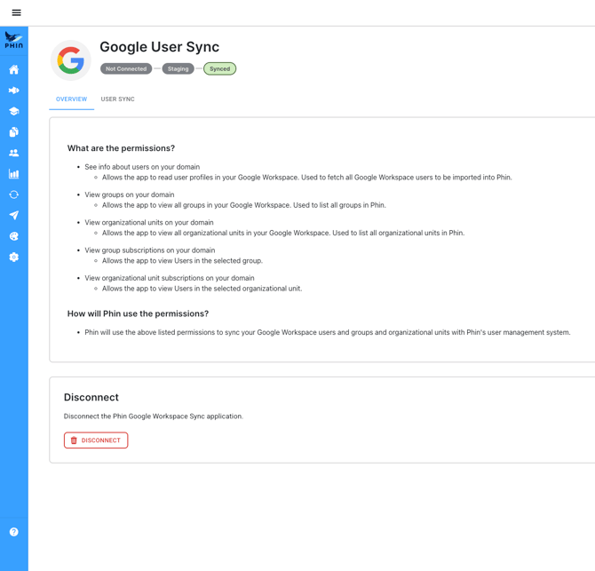The height and width of the screenshot is (571, 595).
Task: Open training via graduation cap icon
Action: click(14, 111)
